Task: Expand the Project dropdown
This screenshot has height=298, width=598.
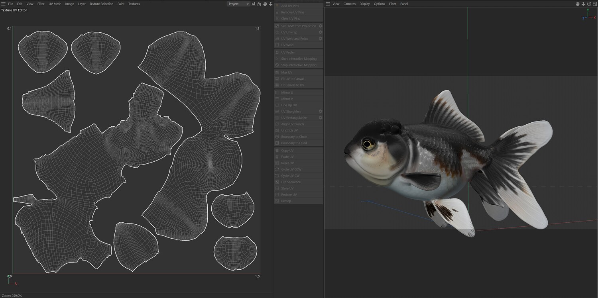Action: [x=238, y=4]
